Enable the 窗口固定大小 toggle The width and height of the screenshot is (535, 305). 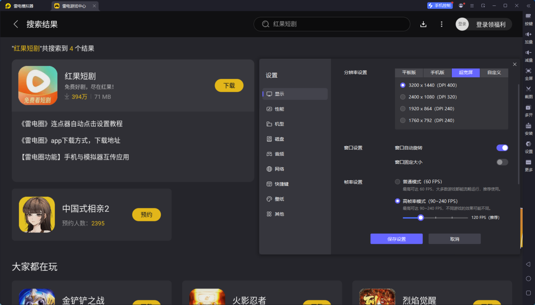click(x=502, y=162)
